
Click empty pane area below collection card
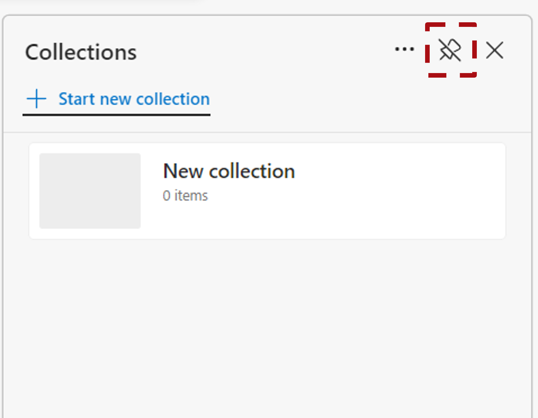point(267,328)
